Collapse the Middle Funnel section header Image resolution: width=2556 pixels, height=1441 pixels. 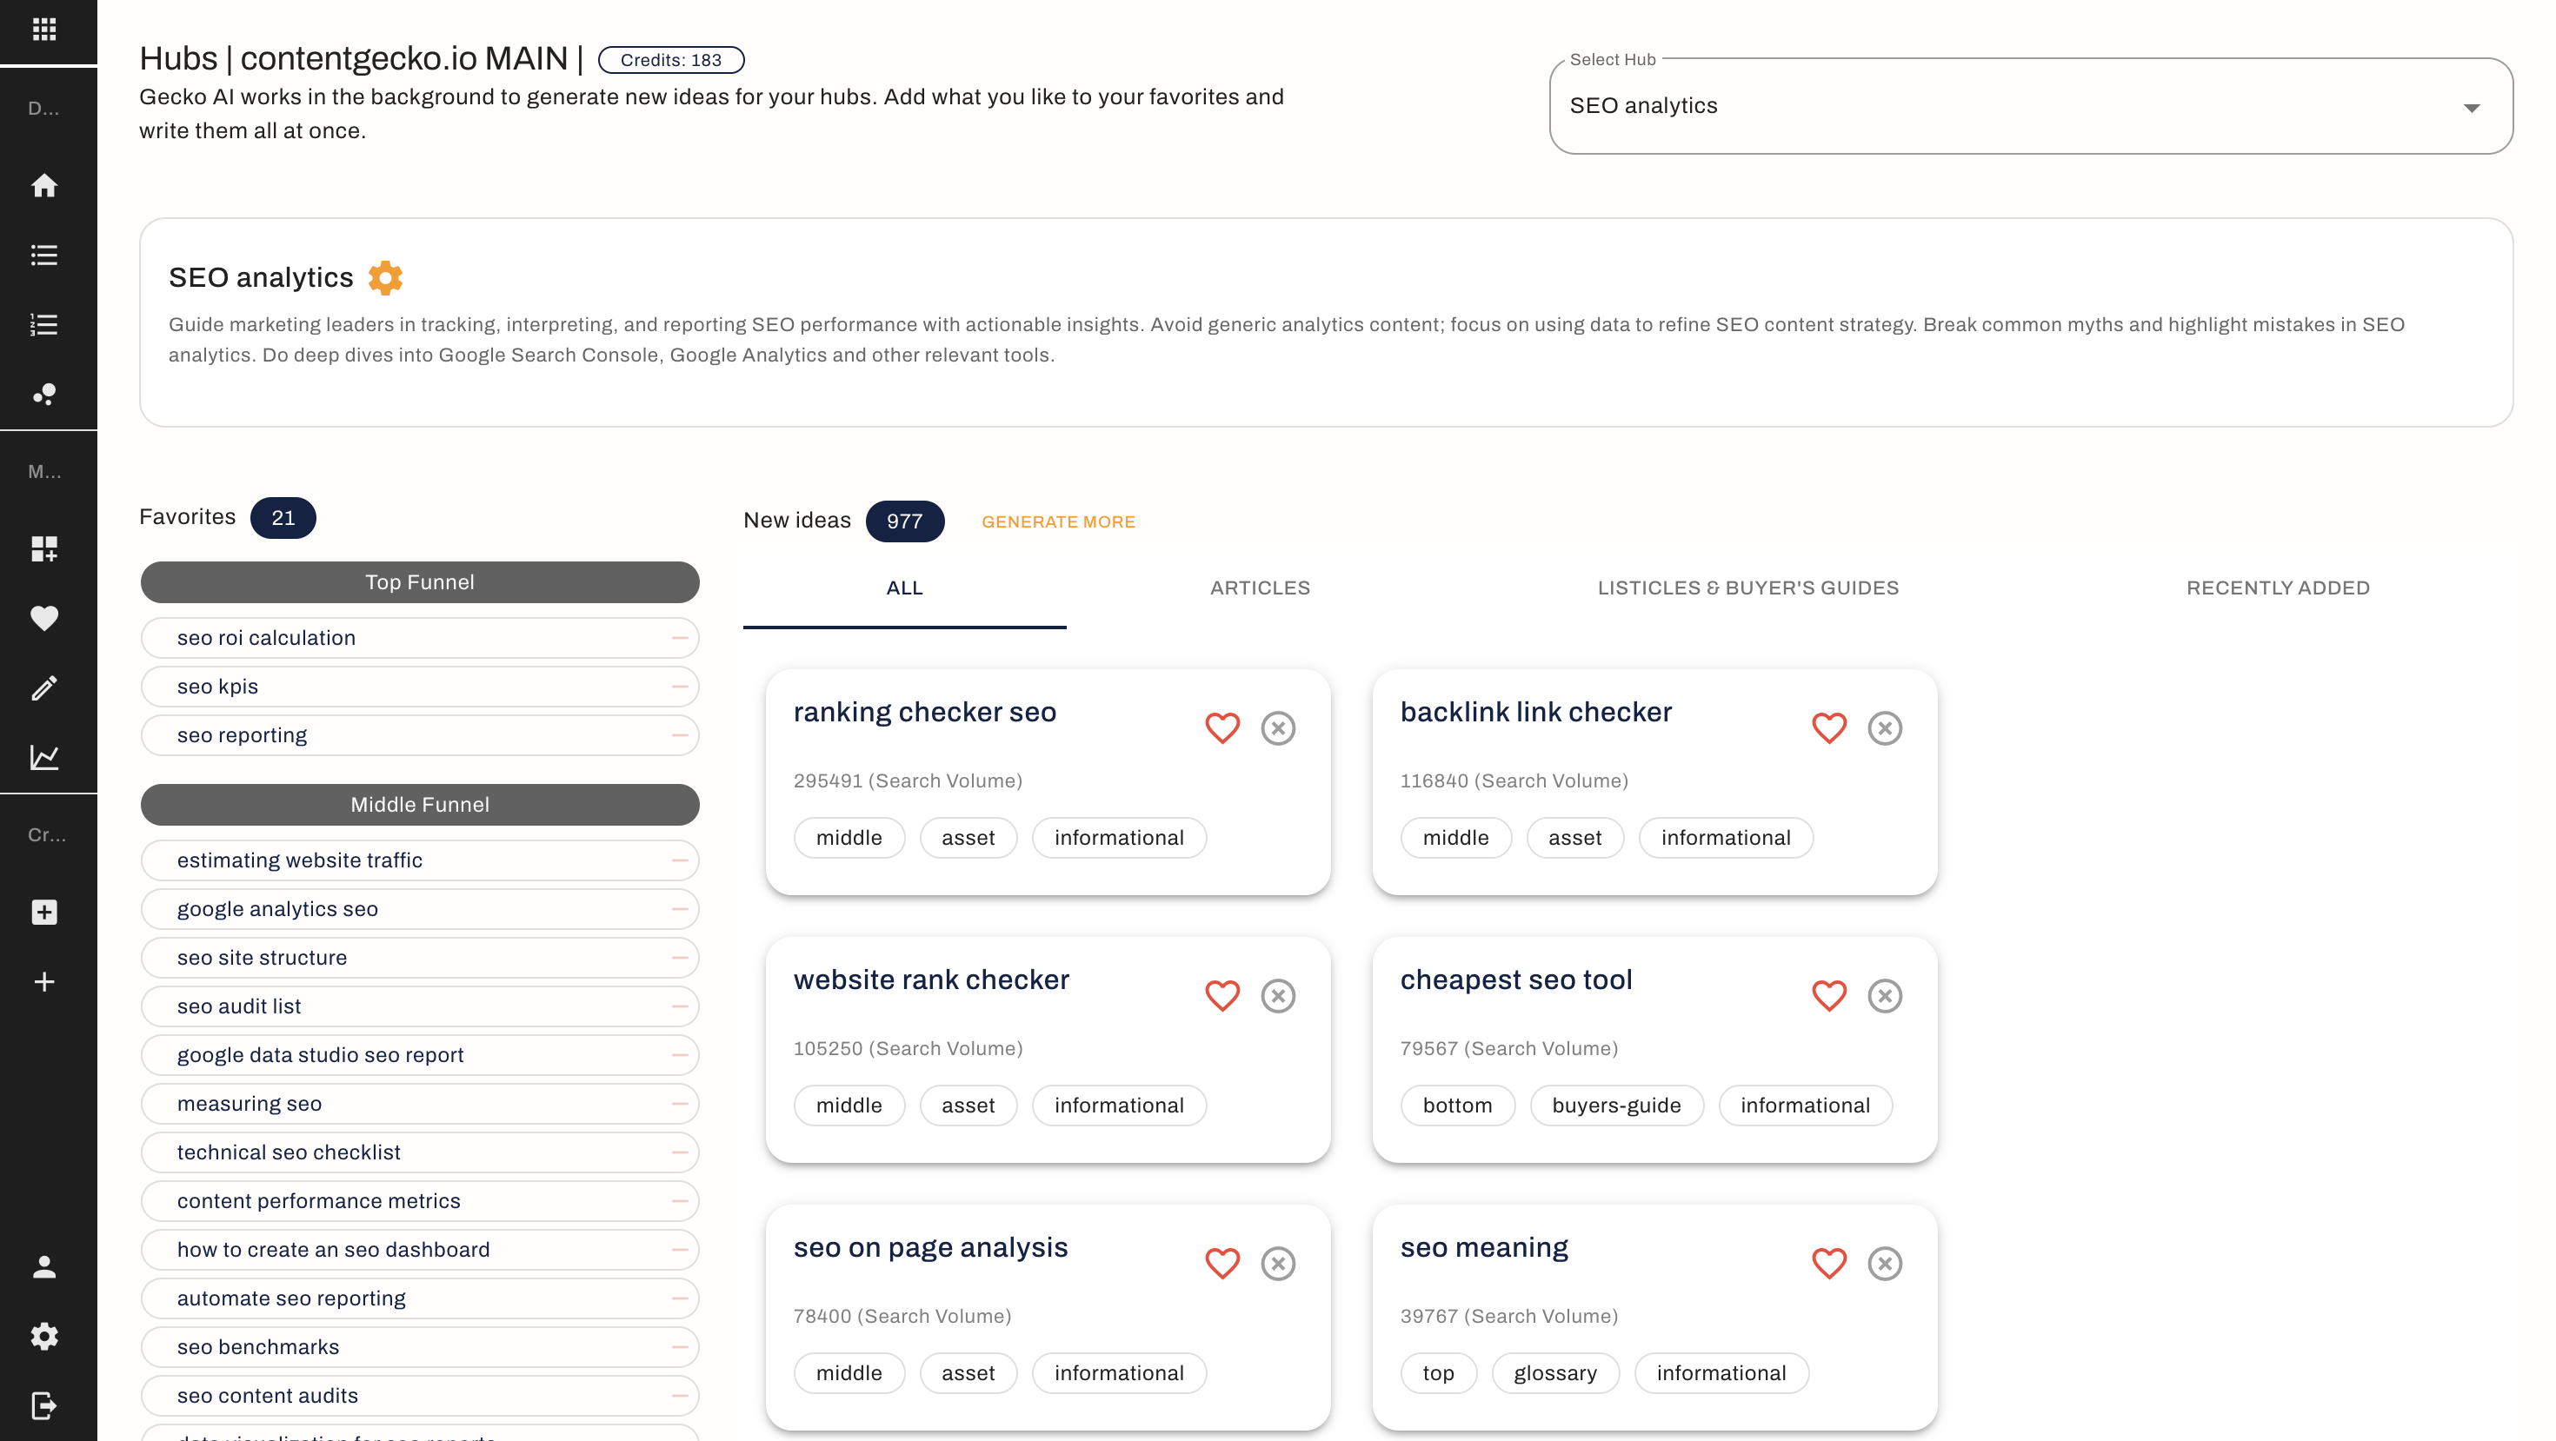click(x=420, y=804)
